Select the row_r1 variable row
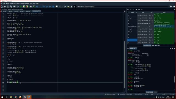176x99 pixels. (151, 29)
